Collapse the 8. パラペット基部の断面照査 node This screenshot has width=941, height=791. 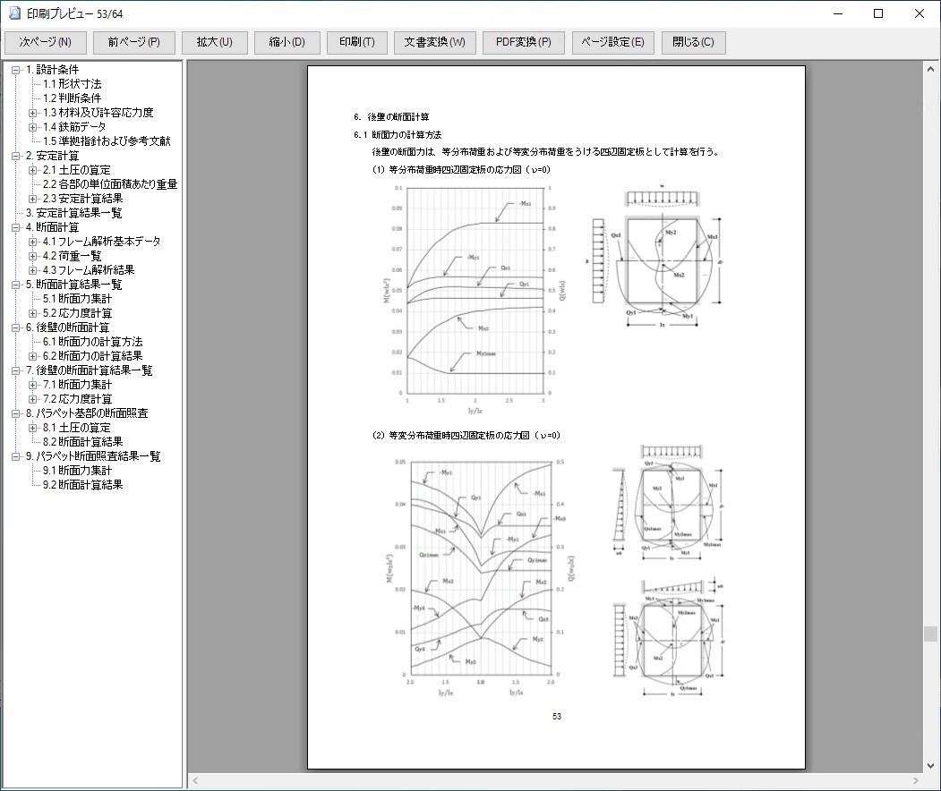pyautogui.click(x=16, y=413)
